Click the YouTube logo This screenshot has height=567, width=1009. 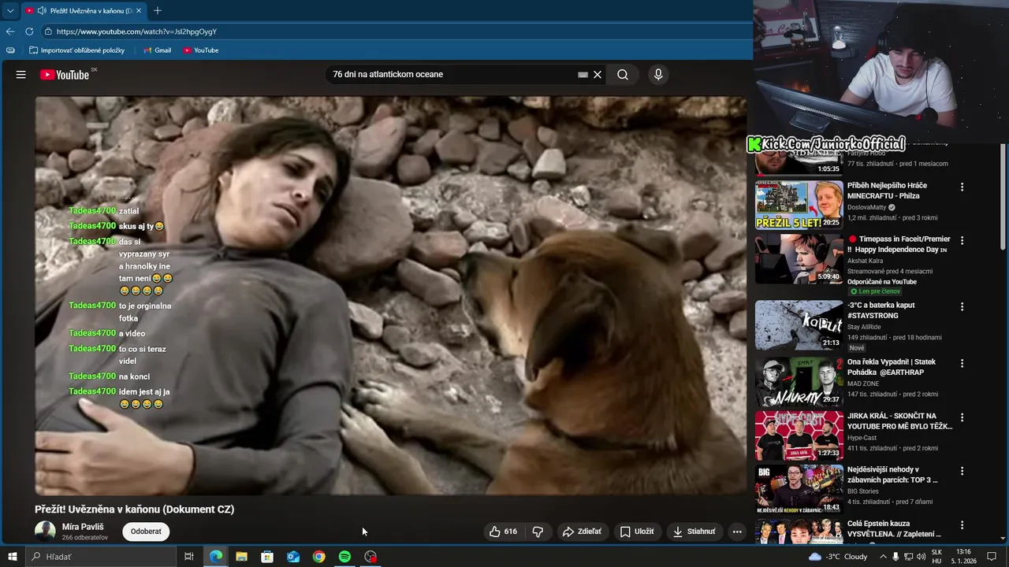65,75
